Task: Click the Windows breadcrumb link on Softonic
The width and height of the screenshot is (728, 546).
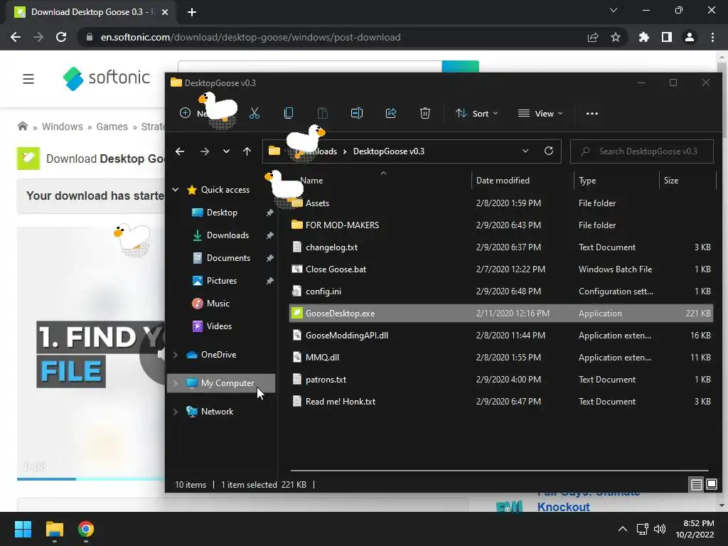Action: (63, 127)
